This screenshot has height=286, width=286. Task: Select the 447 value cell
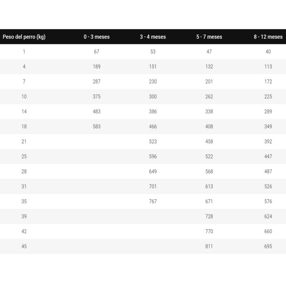pos(268,157)
